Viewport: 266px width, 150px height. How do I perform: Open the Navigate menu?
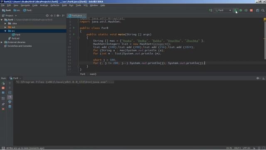coord(25,5)
